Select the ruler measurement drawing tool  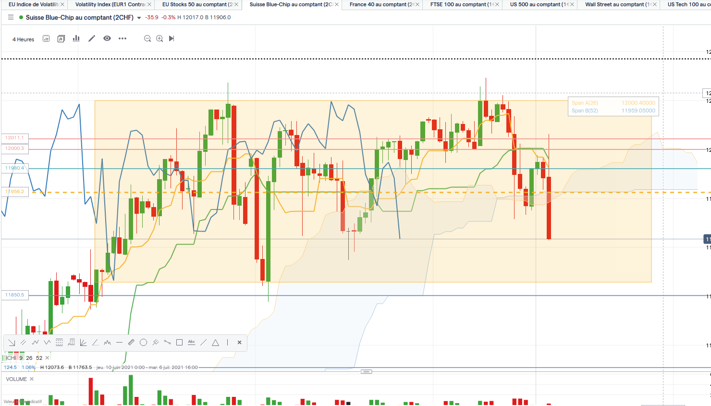click(131, 343)
